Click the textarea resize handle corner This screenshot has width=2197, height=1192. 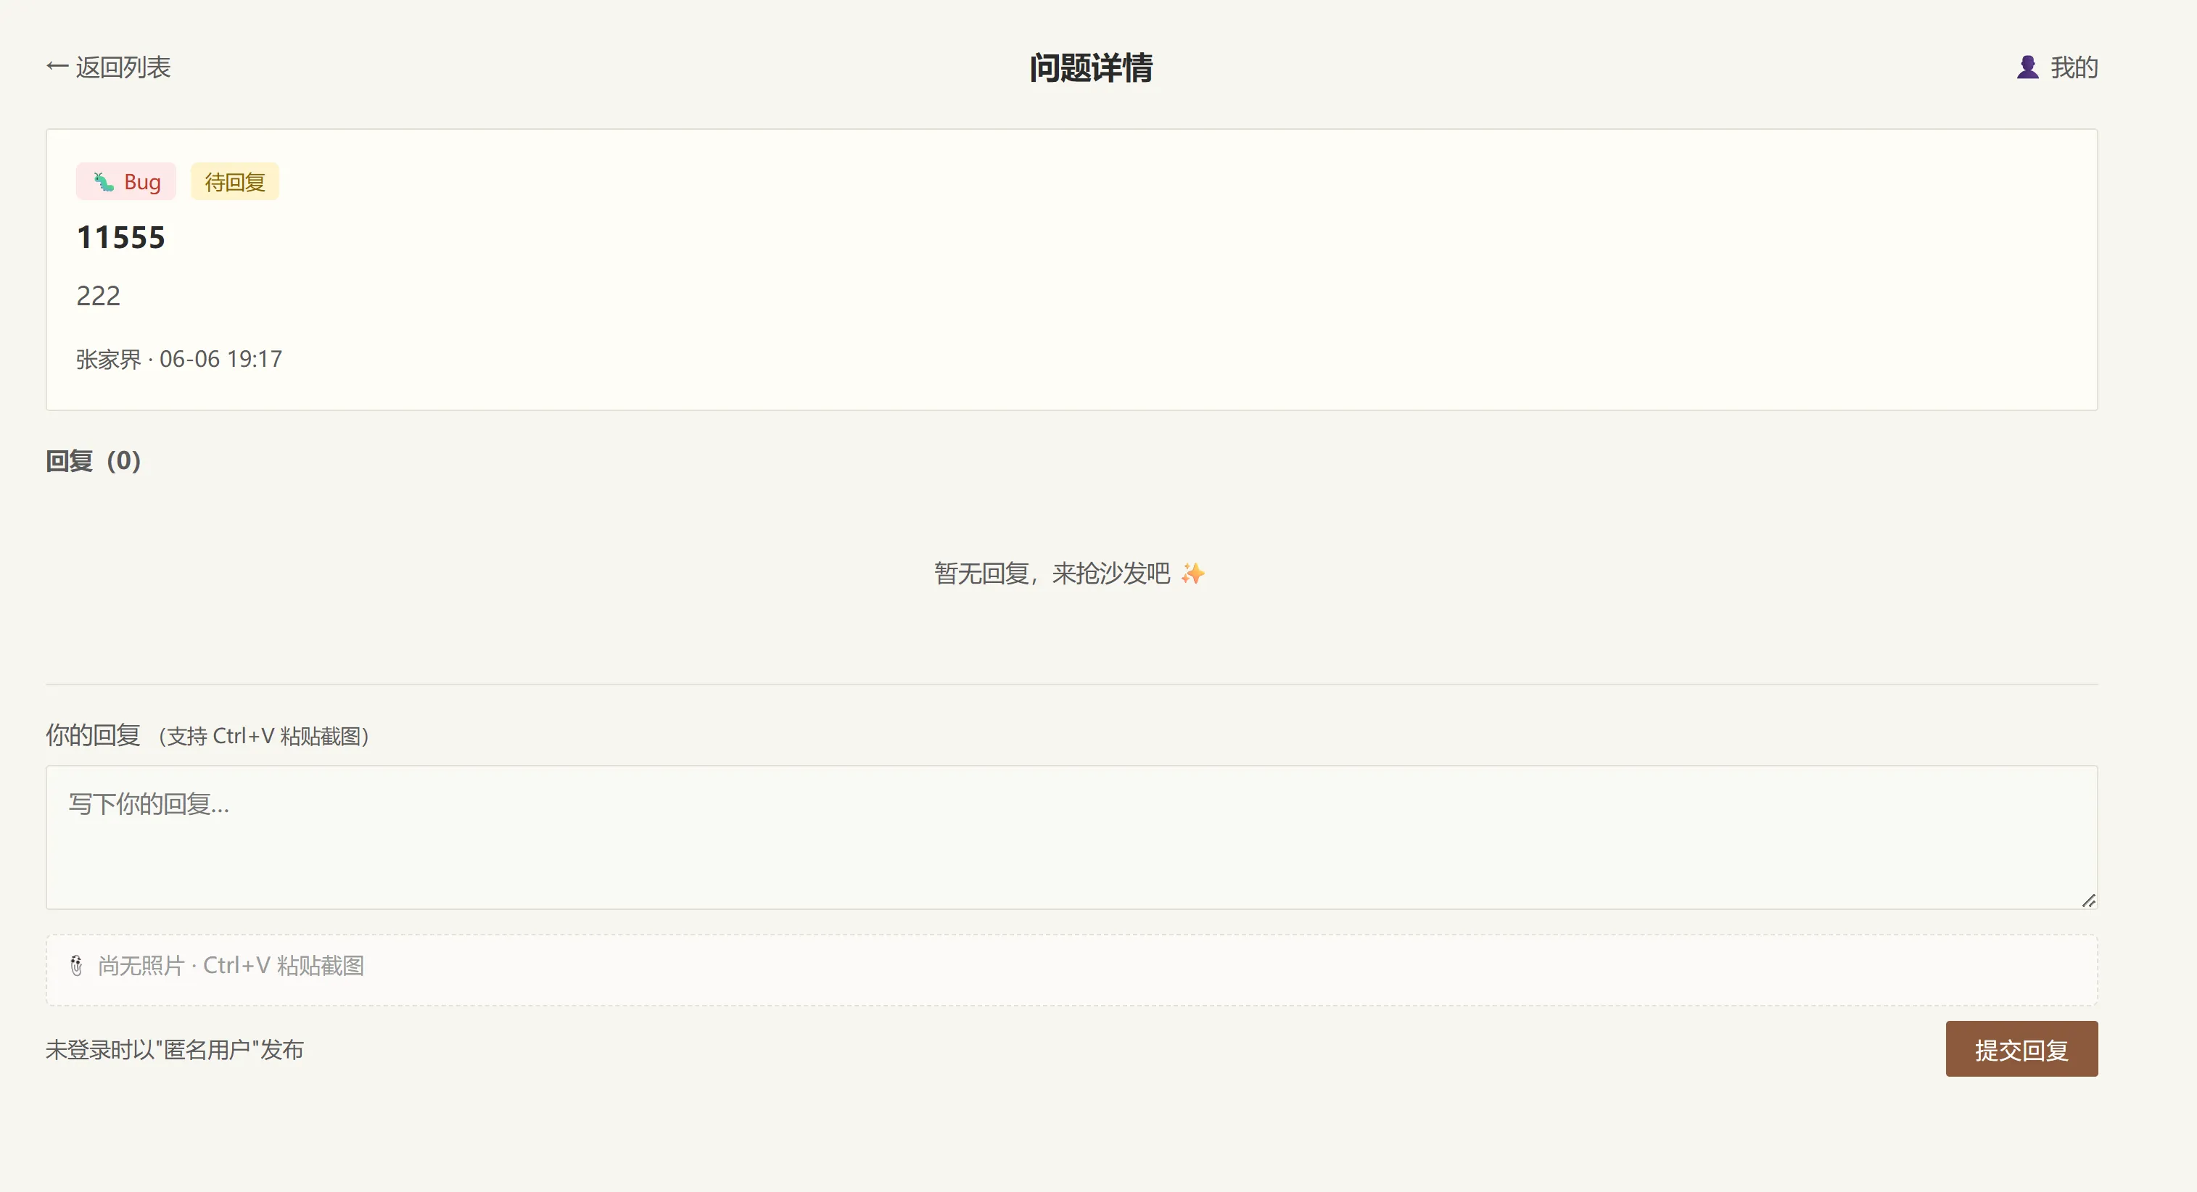[2087, 901]
